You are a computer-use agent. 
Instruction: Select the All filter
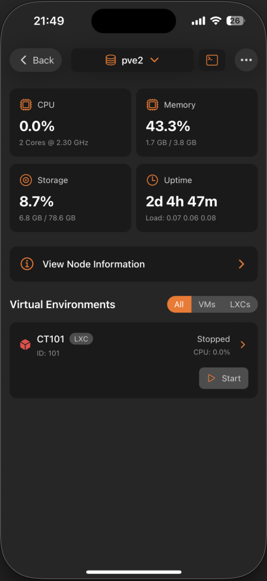tap(179, 304)
